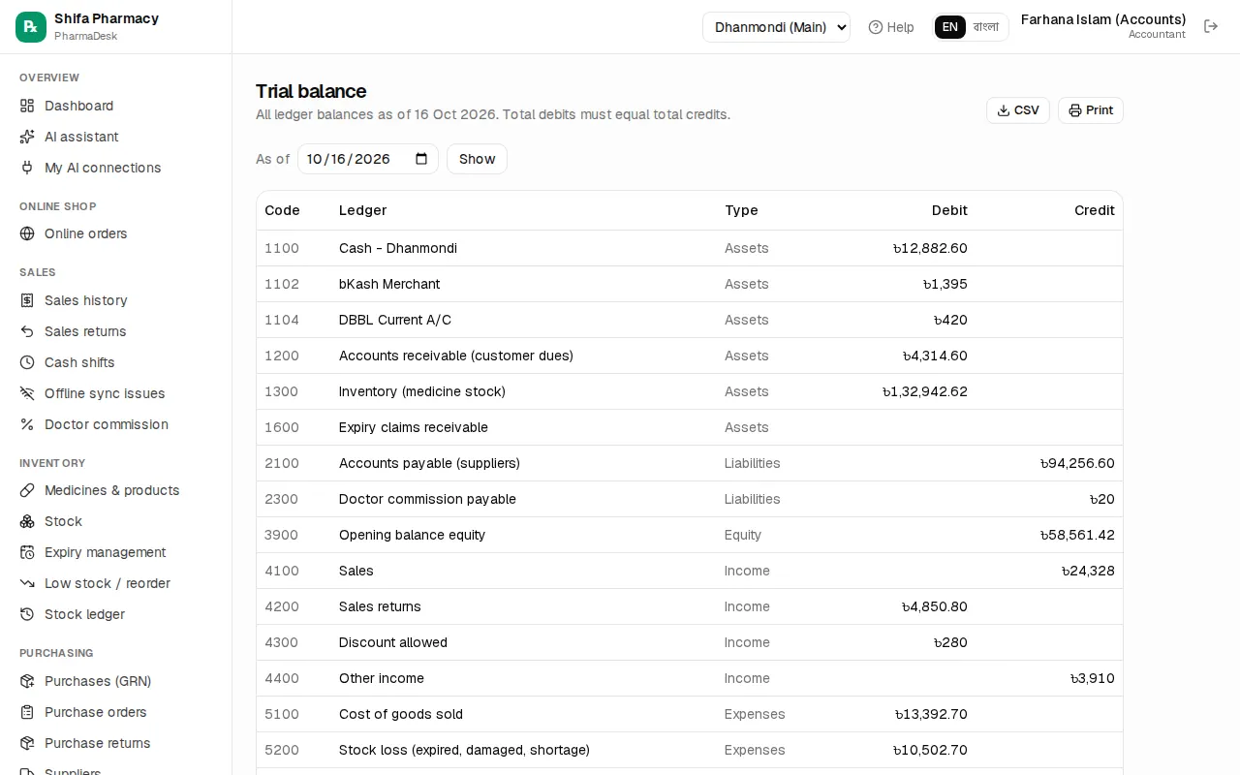Click the Expiry management calendar icon
Viewport: 1240px width, 775px height.
(27, 552)
